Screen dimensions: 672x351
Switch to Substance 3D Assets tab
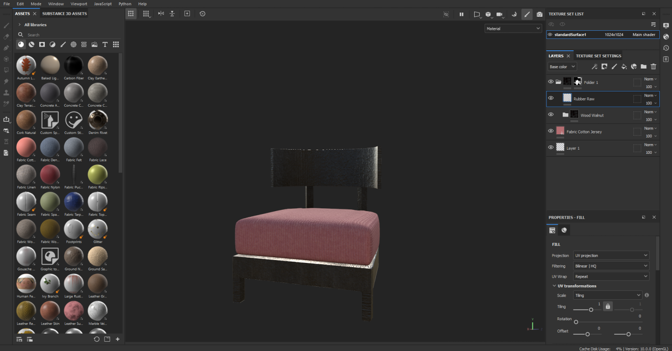(x=64, y=14)
